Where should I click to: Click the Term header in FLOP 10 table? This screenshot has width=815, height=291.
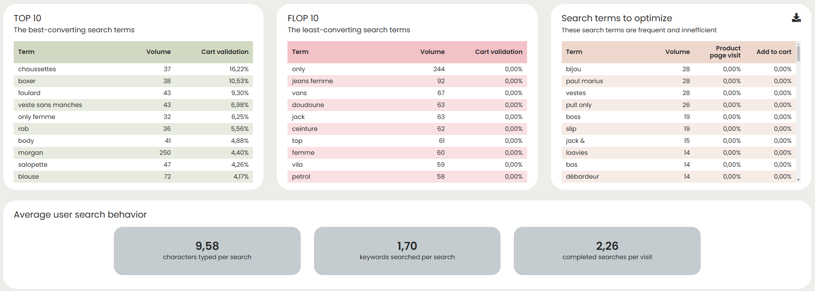300,52
